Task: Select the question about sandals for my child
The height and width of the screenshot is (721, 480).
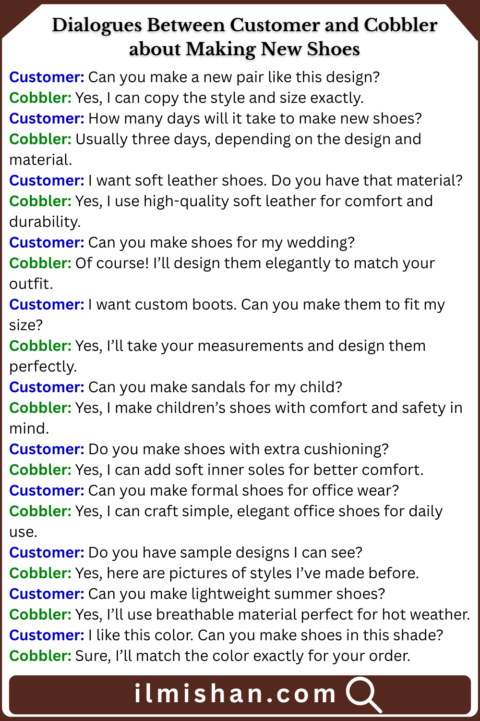Action: (x=215, y=387)
